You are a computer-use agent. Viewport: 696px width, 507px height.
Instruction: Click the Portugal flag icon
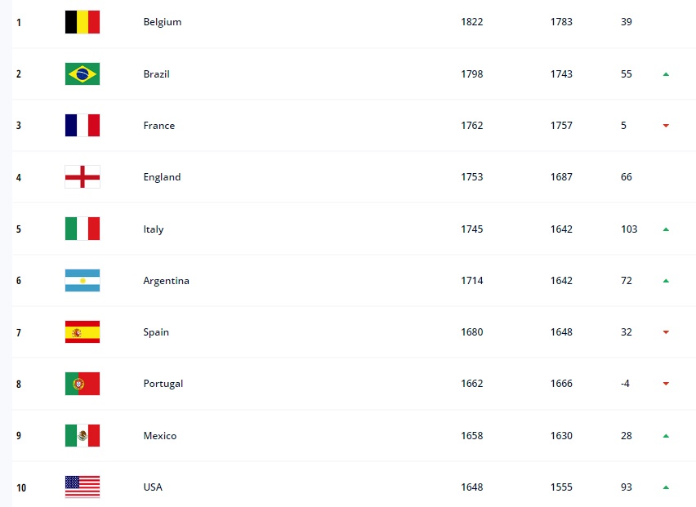click(83, 384)
